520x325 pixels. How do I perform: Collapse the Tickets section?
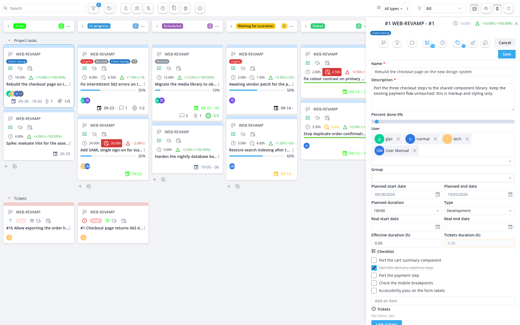[9, 199]
